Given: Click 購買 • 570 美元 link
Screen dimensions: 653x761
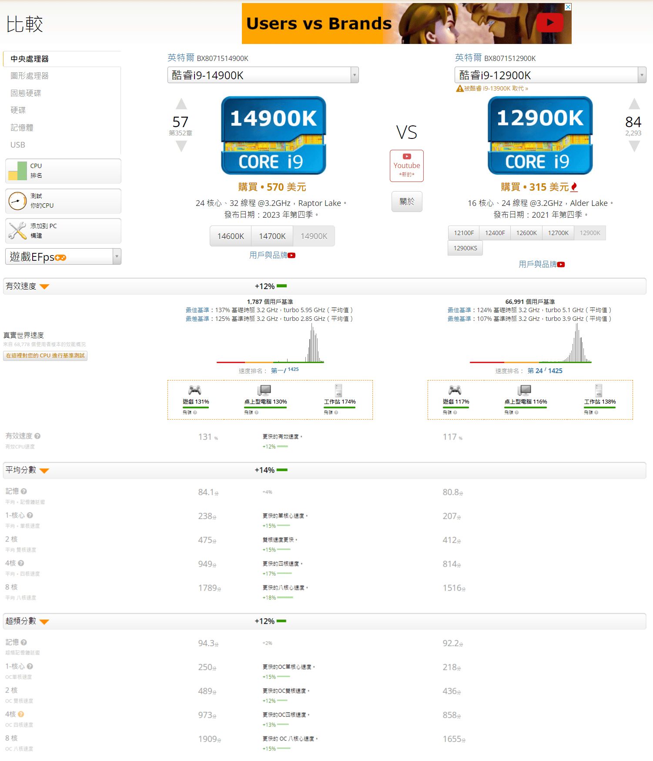Looking at the screenshot, I should click(x=272, y=187).
